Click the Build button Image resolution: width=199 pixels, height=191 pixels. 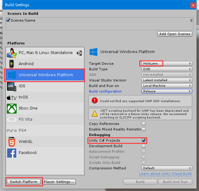pyautogui.click(x=140, y=182)
